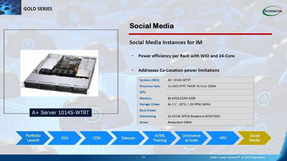Screen dimensions: 287x161
Task: Select the 8x 64GB DDR4-3200 value
Action: 181,98
